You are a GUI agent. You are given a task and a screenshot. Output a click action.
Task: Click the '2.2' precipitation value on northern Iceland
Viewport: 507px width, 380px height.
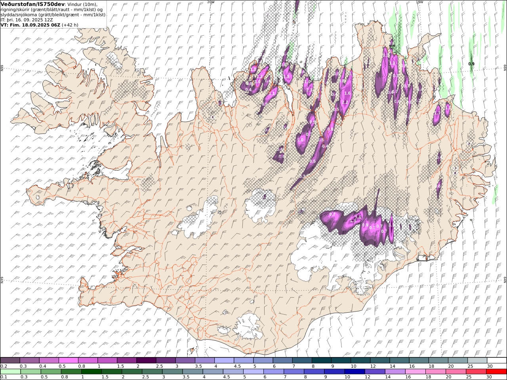345,102
